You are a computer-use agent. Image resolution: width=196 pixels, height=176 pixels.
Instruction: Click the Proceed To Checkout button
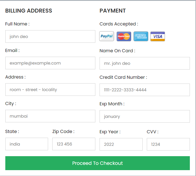(98, 163)
